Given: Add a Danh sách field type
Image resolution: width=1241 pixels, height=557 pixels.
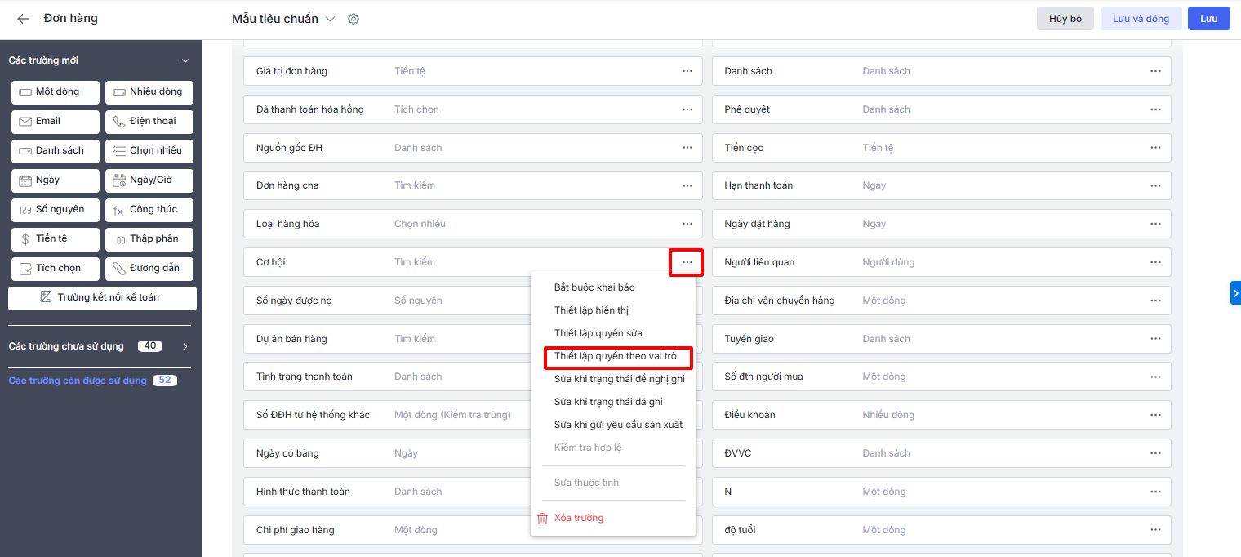Looking at the screenshot, I should coord(56,151).
